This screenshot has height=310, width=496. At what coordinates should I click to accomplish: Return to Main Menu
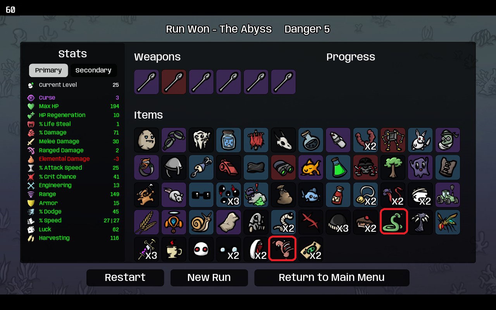tap(332, 278)
